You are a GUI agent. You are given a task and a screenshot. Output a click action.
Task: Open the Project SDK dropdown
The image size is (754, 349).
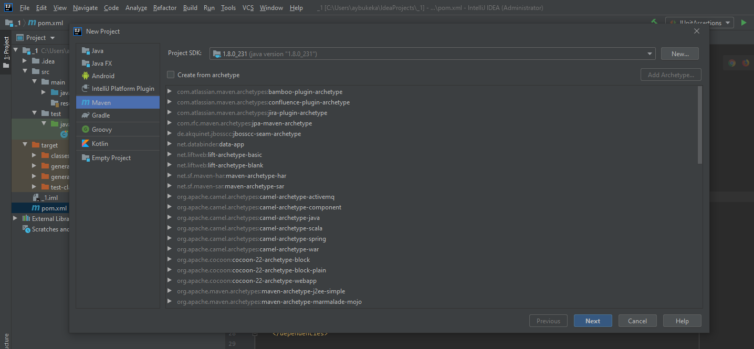[x=433, y=54]
